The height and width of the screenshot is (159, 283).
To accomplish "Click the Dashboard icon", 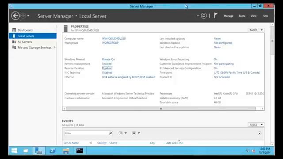I will click(x=14, y=30).
